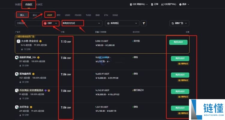This screenshot has width=225, height=120.
Task: Click the avatar of 嘉航昕商铺_24h
Action: coord(16,57)
